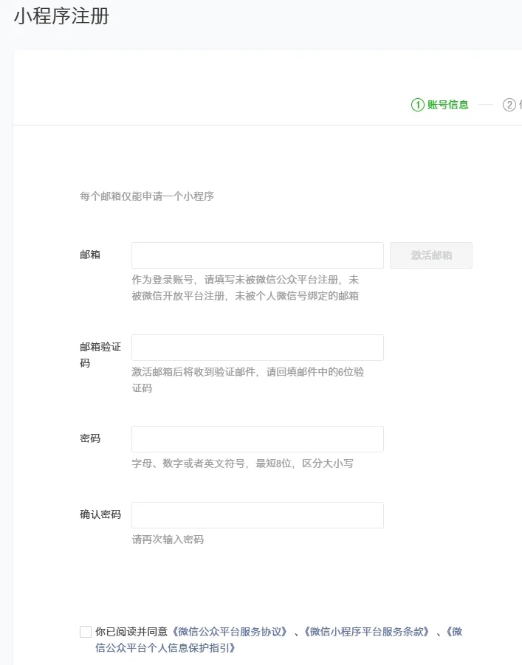Image resolution: width=522 pixels, height=665 pixels.
Task: Click the 确认密码 input field
Action: [257, 515]
